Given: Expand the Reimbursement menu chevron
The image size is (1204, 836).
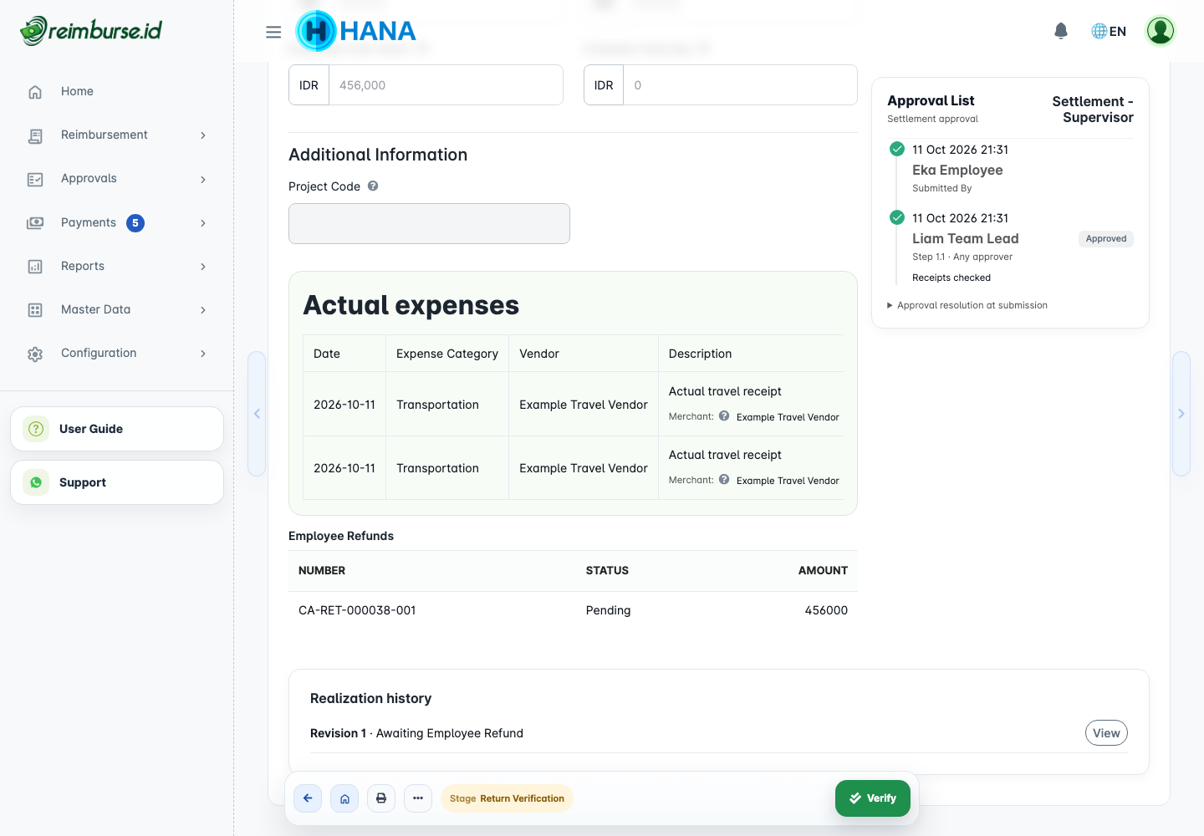Looking at the screenshot, I should [203, 135].
